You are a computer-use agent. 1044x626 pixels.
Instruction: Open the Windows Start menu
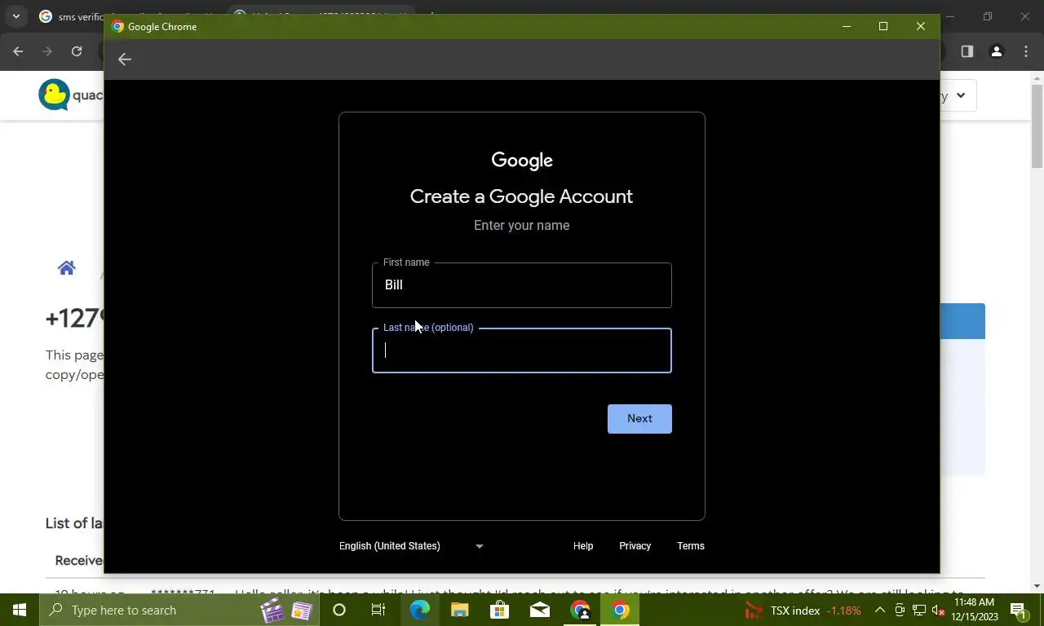[x=20, y=610]
